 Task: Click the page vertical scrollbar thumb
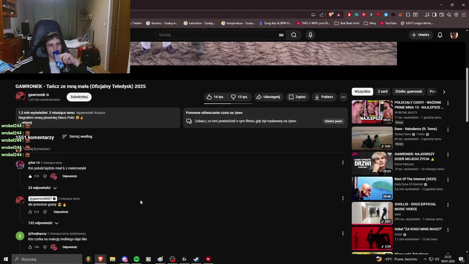click(x=467, y=95)
